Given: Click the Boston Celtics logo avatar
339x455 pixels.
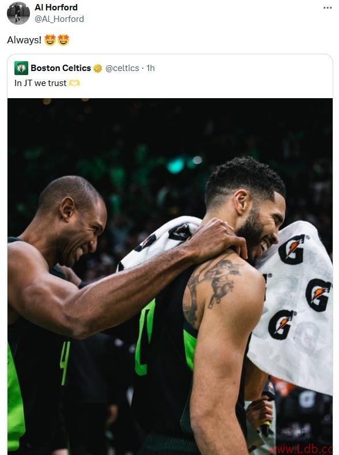Looking at the screenshot, I should [21, 68].
